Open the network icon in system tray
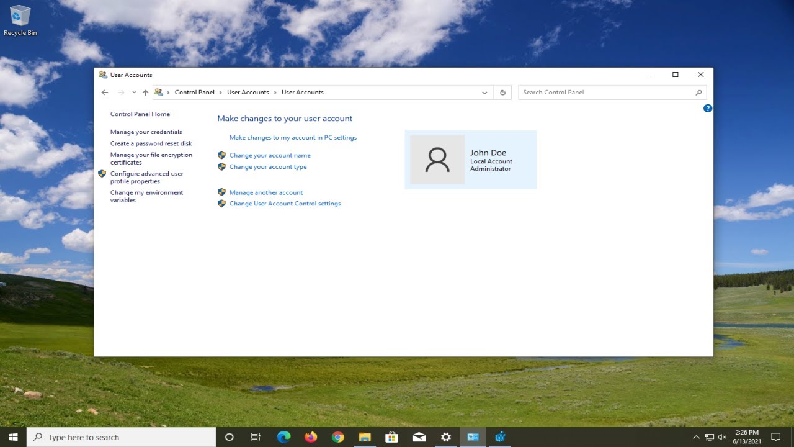The width and height of the screenshot is (794, 447). (710, 437)
